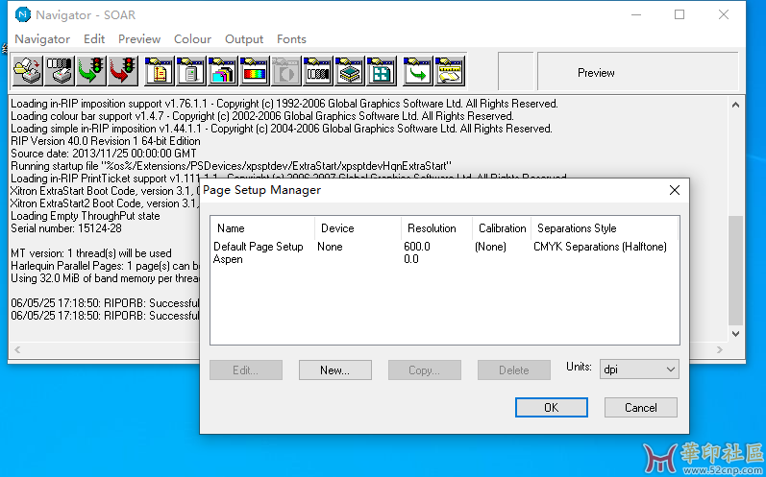
Task: Click left arrow of horizontal log scrollbar
Action: (17, 349)
